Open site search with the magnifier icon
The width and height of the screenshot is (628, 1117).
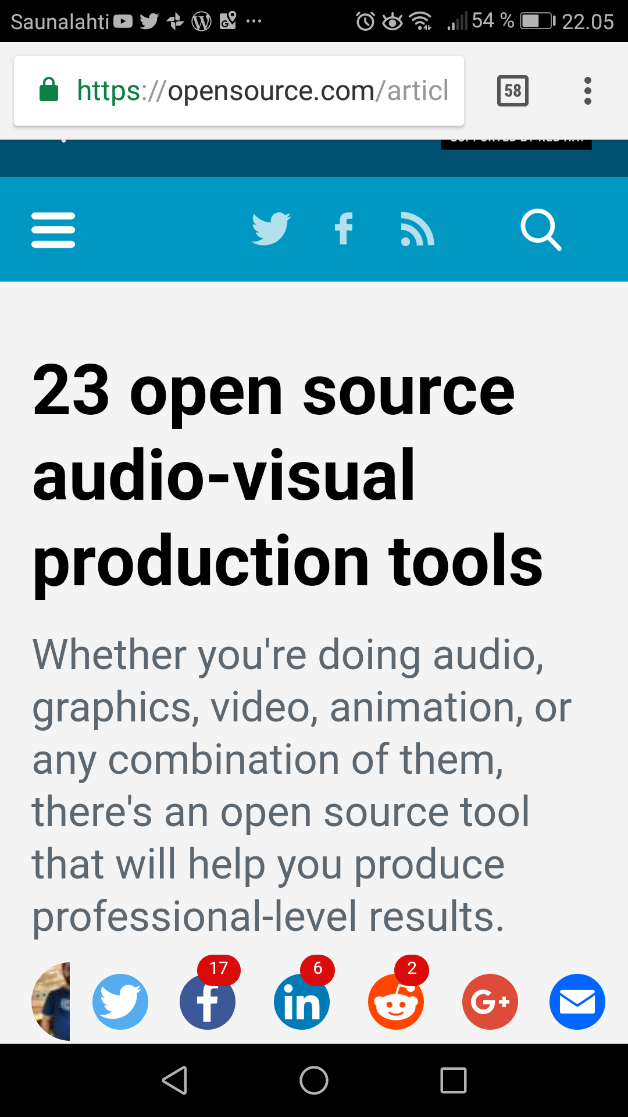click(541, 230)
